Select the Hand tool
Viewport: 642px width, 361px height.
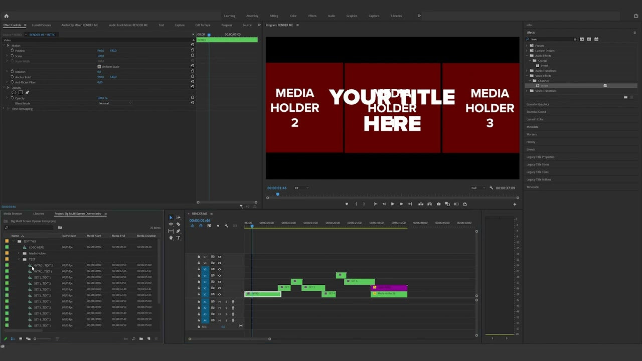point(171,238)
